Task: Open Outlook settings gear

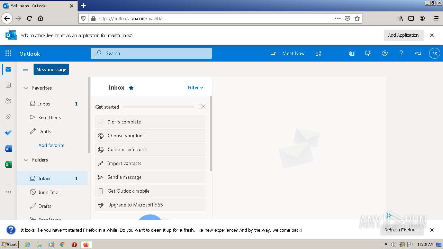Action: pyautogui.click(x=385, y=53)
